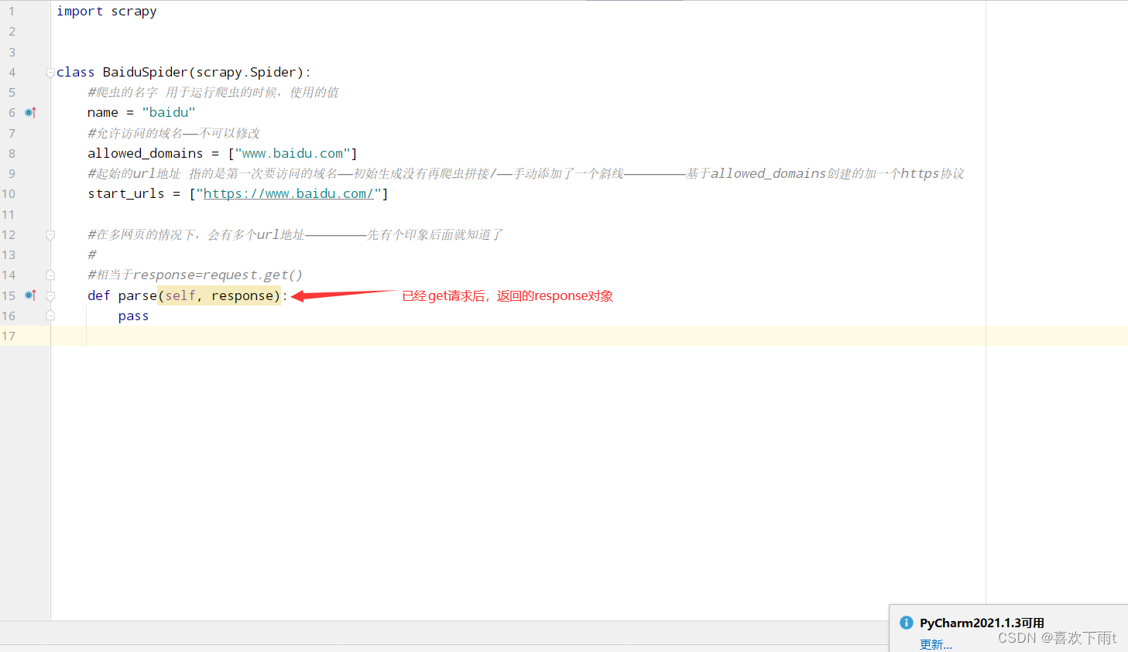Click the pass statement on line 16
1128x652 pixels.
pyautogui.click(x=134, y=316)
